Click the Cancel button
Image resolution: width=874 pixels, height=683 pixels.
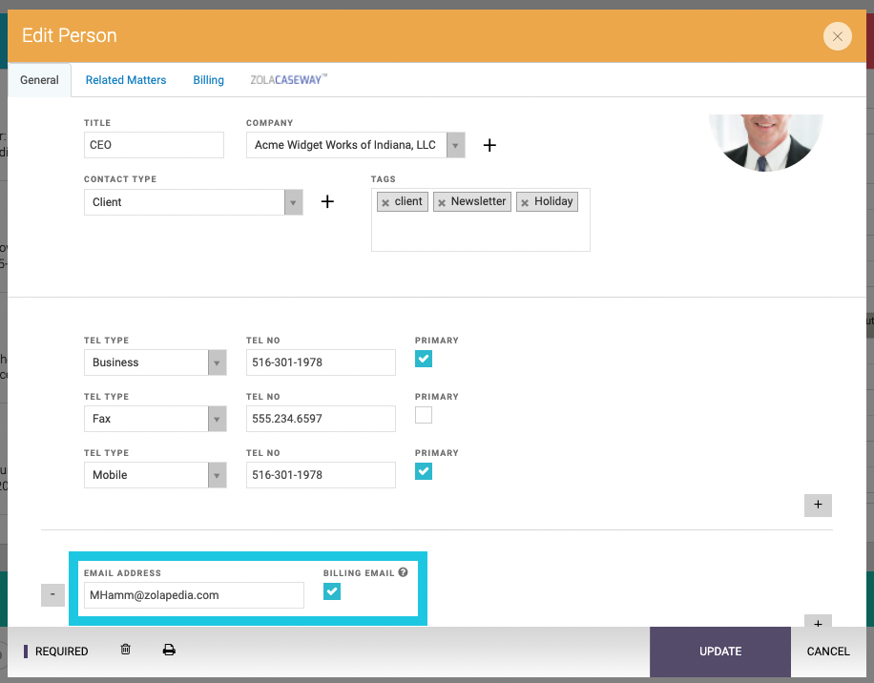pyautogui.click(x=828, y=652)
